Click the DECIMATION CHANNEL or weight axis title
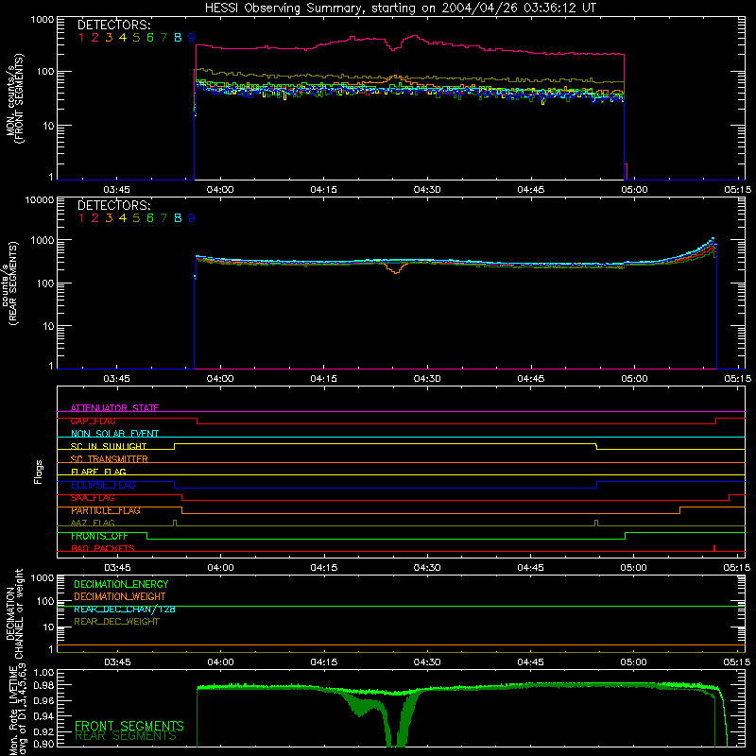The height and width of the screenshot is (756, 756). (14, 615)
